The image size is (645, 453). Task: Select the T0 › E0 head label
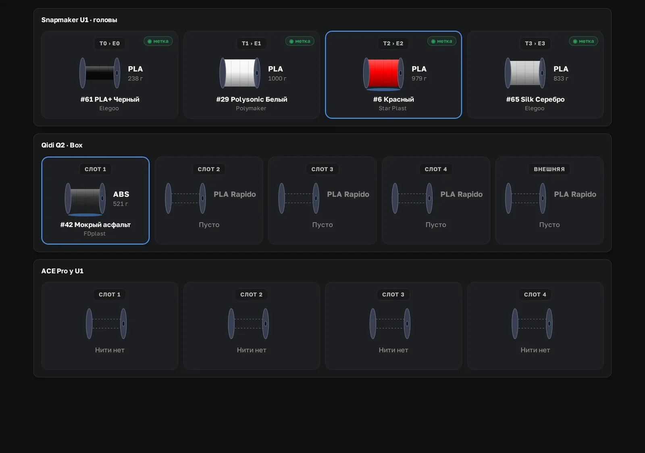tap(110, 43)
